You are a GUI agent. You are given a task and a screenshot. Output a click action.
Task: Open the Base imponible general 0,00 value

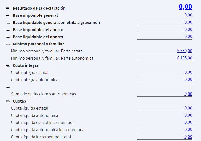tap(188, 15)
